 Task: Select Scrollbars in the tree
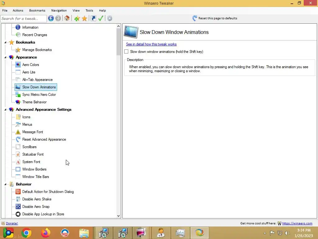pyautogui.click(x=30, y=147)
